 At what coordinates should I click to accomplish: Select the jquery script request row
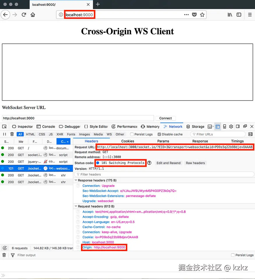36,162
